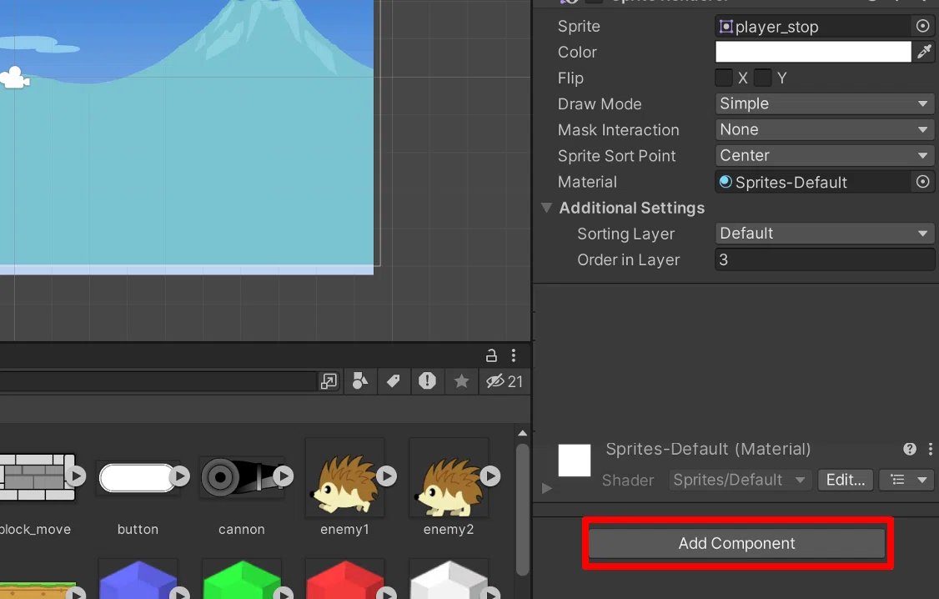Select the cannon sprite thumbnail
The width and height of the screenshot is (939, 599).
tap(241, 477)
